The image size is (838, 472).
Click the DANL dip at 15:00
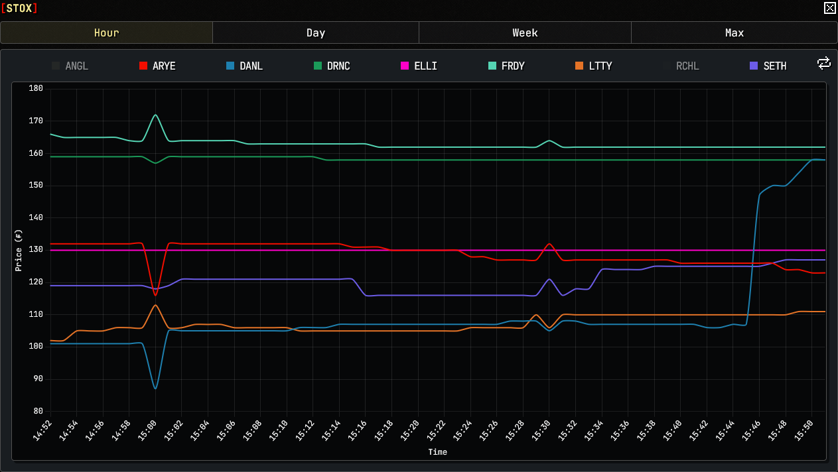(155, 388)
